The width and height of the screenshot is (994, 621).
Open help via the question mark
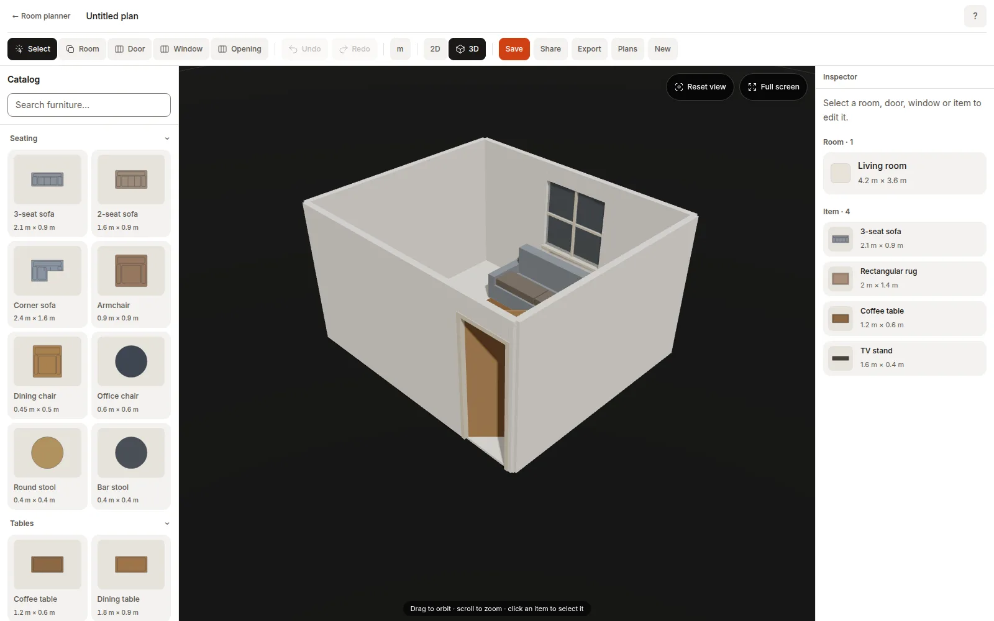click(975, 16)
